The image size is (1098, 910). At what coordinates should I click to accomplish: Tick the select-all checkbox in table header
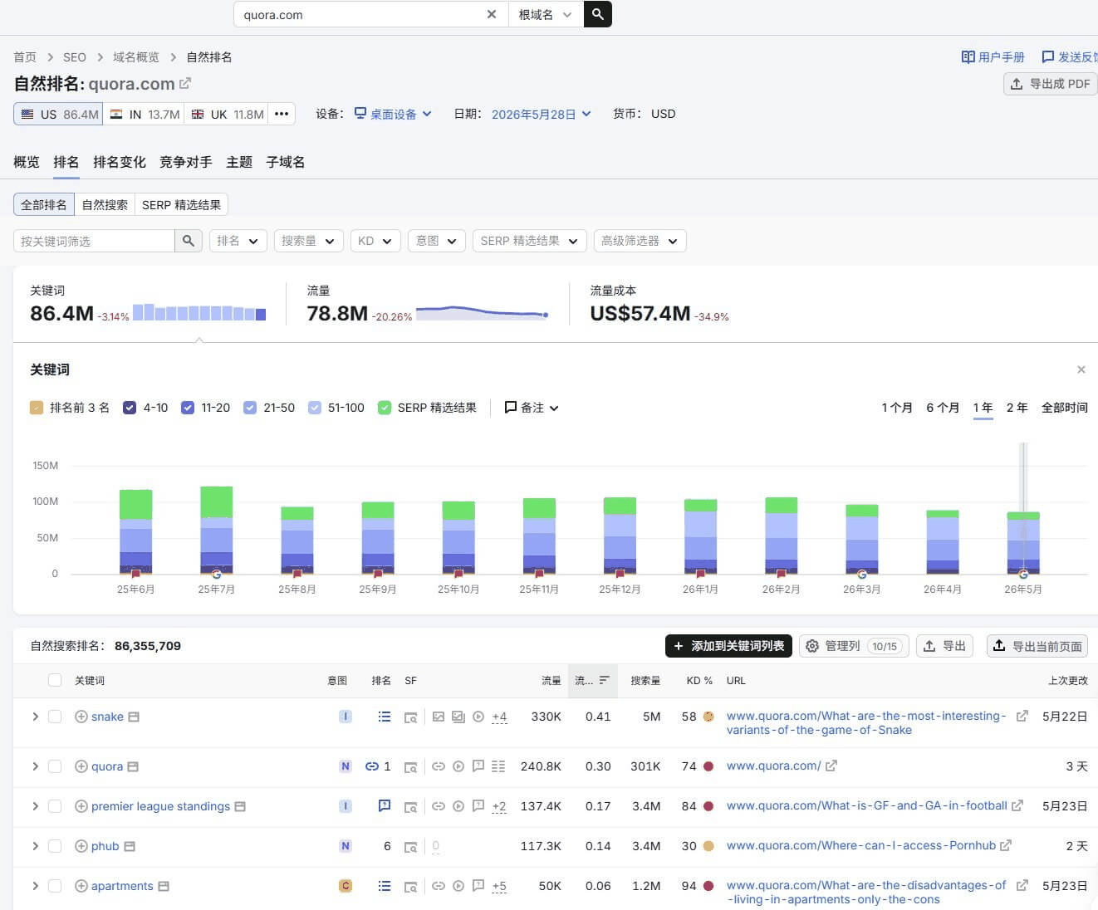55,680
